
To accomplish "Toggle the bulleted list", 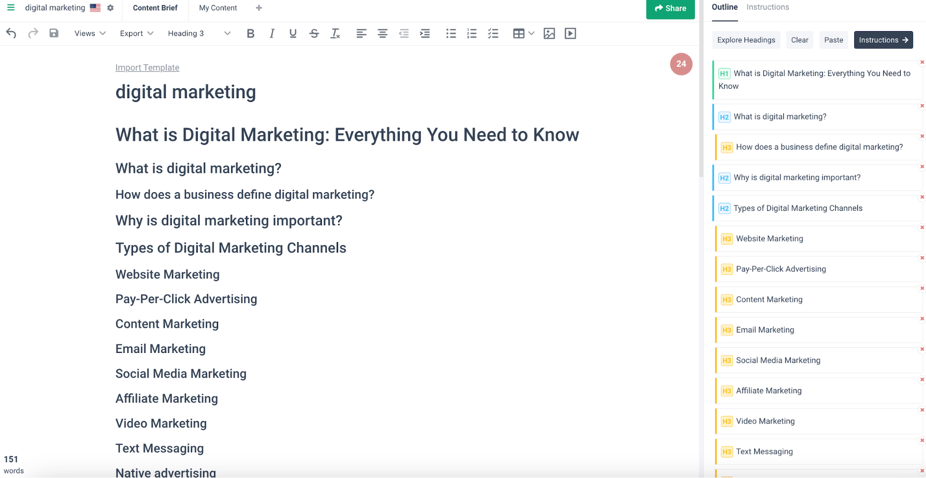I will [451, 33].
